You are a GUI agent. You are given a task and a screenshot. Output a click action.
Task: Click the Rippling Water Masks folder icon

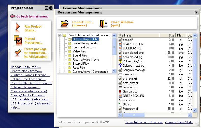(x=69, y=60)
